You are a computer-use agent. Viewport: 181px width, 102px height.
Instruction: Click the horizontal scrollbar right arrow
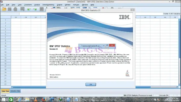tap(178, 87)
